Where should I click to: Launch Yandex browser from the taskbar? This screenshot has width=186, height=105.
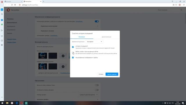point(12,103)
